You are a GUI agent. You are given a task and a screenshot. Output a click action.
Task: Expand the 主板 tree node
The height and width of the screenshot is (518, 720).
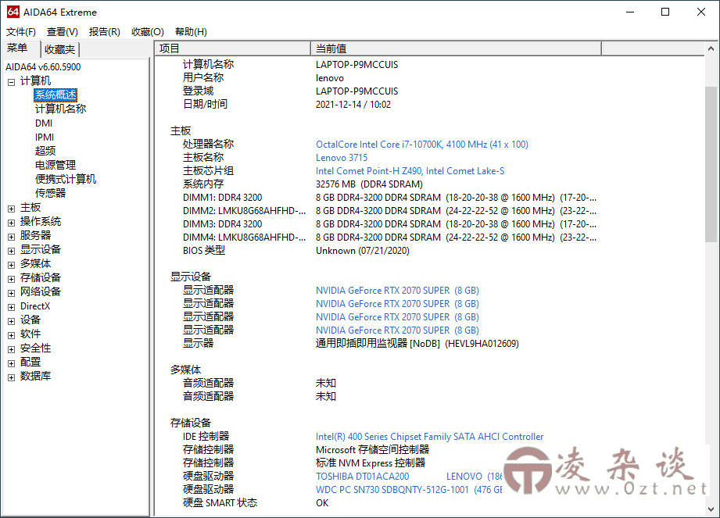point(12,209)
